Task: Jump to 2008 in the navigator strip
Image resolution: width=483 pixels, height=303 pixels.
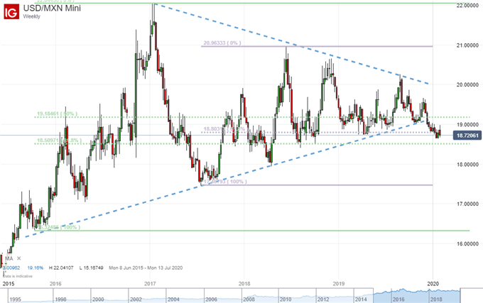Action: coord(249,299)
